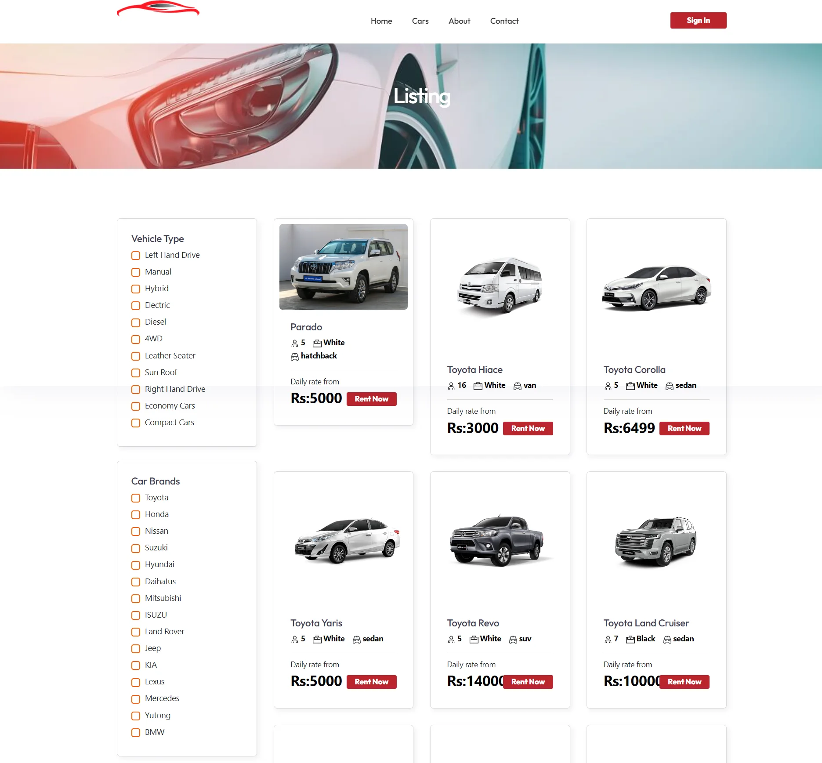Check the Honda brand checkbox

[136, 515]
